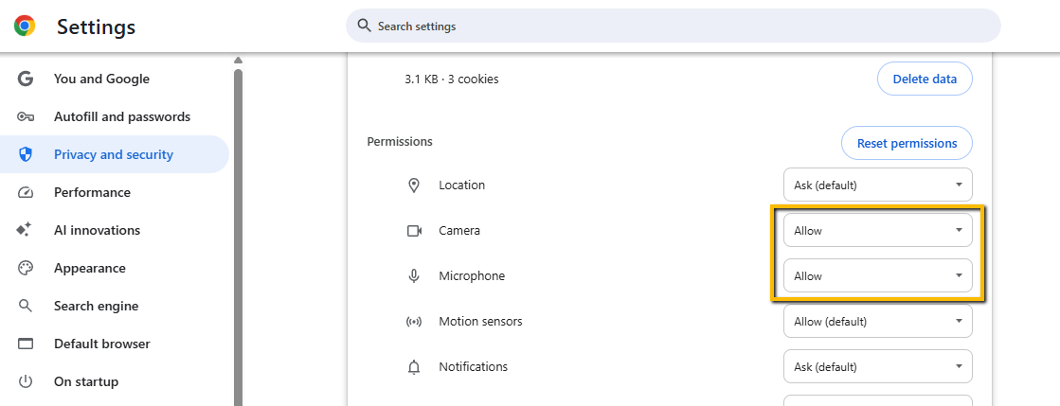Open the Location permission dropdown
This screenshot has height=406, width=1060.
(877, 185)
